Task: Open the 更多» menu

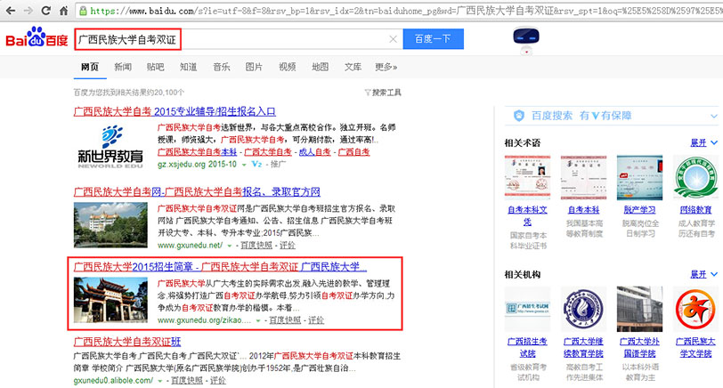Action: [386, 68]
